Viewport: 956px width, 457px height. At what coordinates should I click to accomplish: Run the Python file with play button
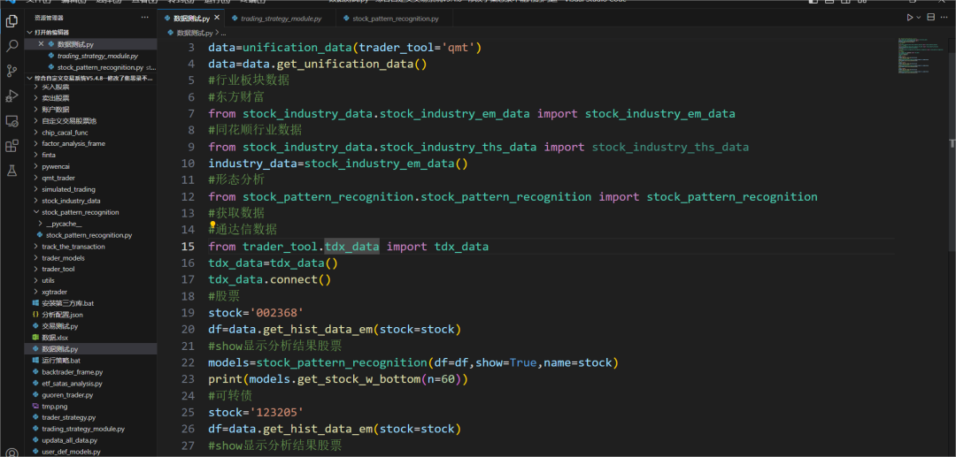(910, 18)
